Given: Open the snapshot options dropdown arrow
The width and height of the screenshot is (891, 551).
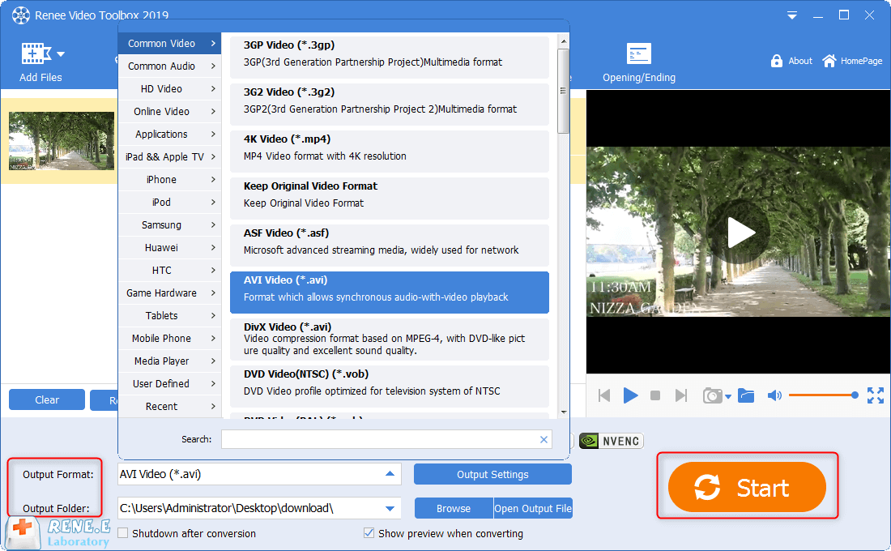Looking at the screenshot, I should [728, 397].
